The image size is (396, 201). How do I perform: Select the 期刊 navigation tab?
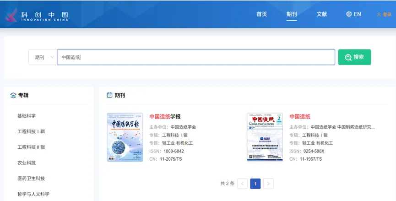pyautogui.click(x=292, y=14)
